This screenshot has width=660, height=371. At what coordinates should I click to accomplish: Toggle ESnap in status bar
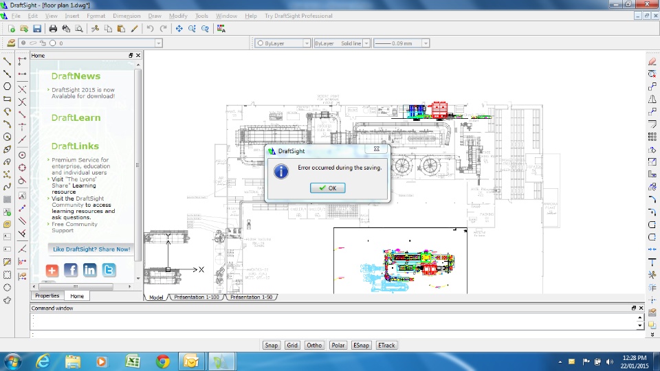pos(361,346)
